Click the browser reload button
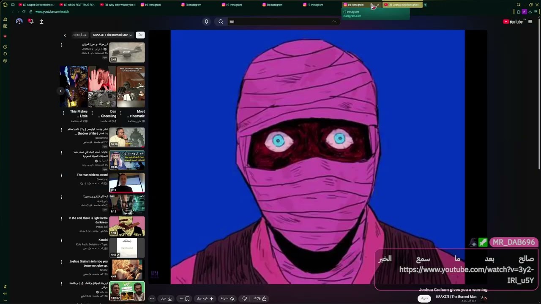Screen dimensions: 541x304 pos(24,12)
